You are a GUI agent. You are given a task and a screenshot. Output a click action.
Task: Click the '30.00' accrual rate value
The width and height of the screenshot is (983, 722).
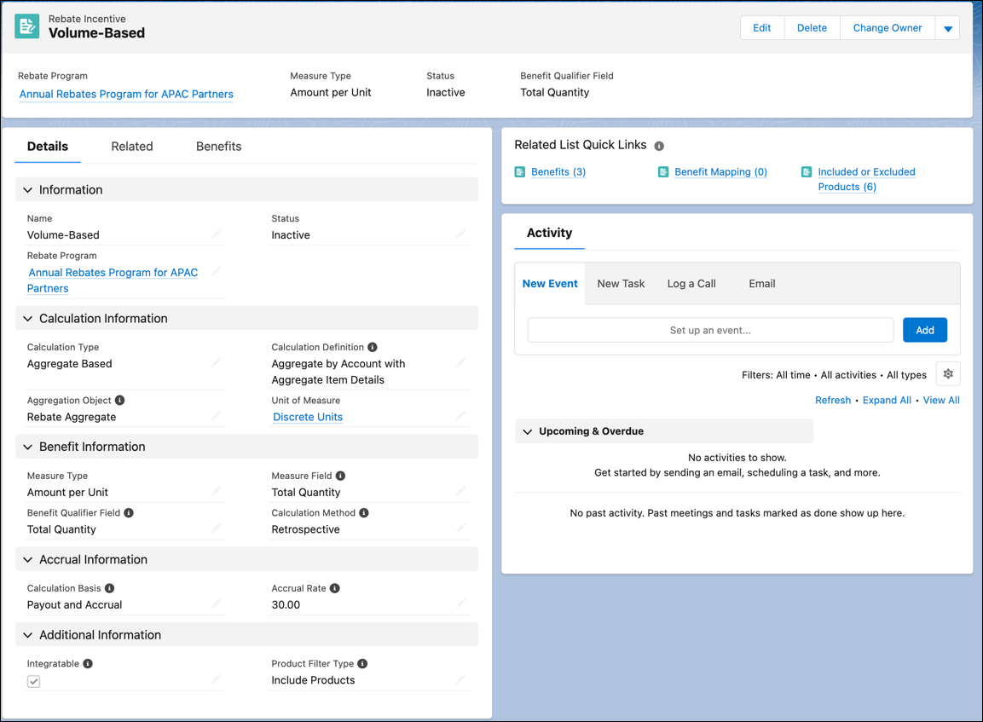coord(286,605)
